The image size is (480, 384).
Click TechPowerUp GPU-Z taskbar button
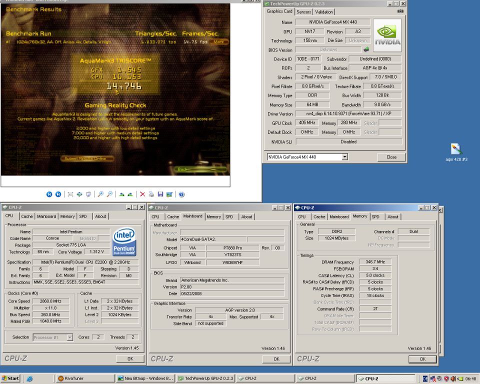coord(205,378)
